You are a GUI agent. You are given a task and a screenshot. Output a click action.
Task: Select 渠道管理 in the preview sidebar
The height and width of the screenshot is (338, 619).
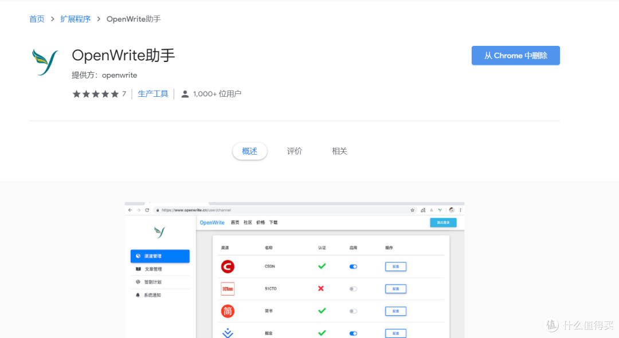click(160, 256)
